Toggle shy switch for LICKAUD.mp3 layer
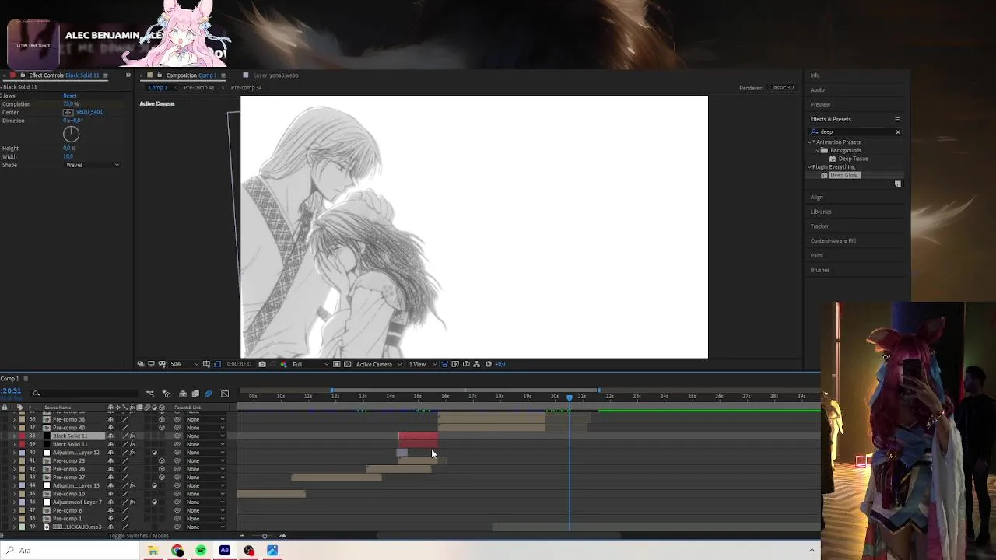 (x=110, y=527)
